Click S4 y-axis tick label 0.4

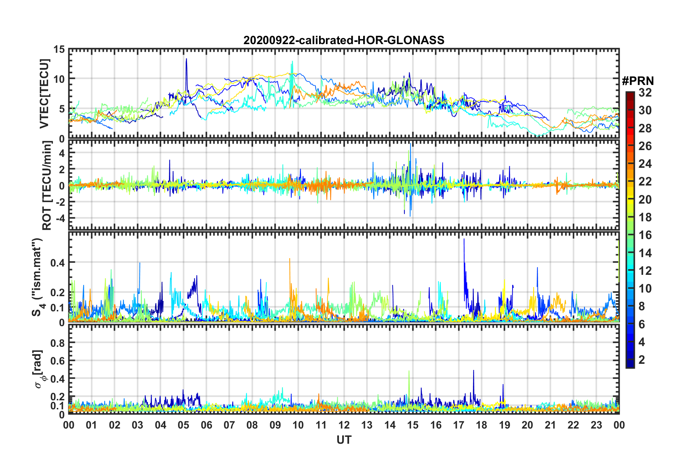[x=58, y=263]
